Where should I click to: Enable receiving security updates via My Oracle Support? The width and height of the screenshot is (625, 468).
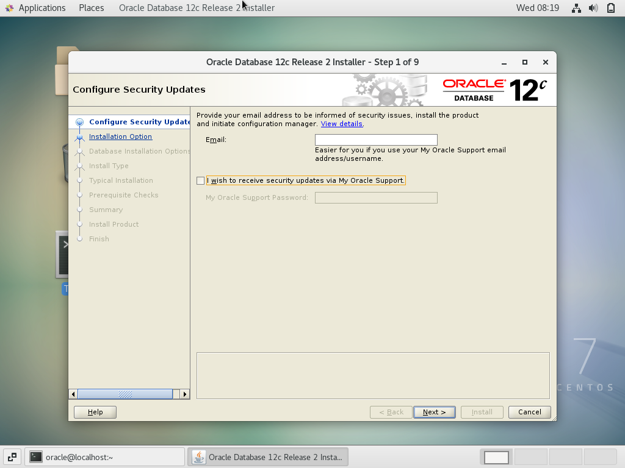(200, 180)
